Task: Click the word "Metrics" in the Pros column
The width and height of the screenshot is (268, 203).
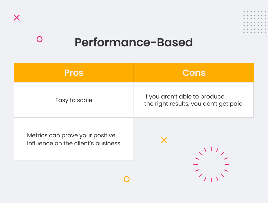Action: pyautogui.click(x=37, y=136)
